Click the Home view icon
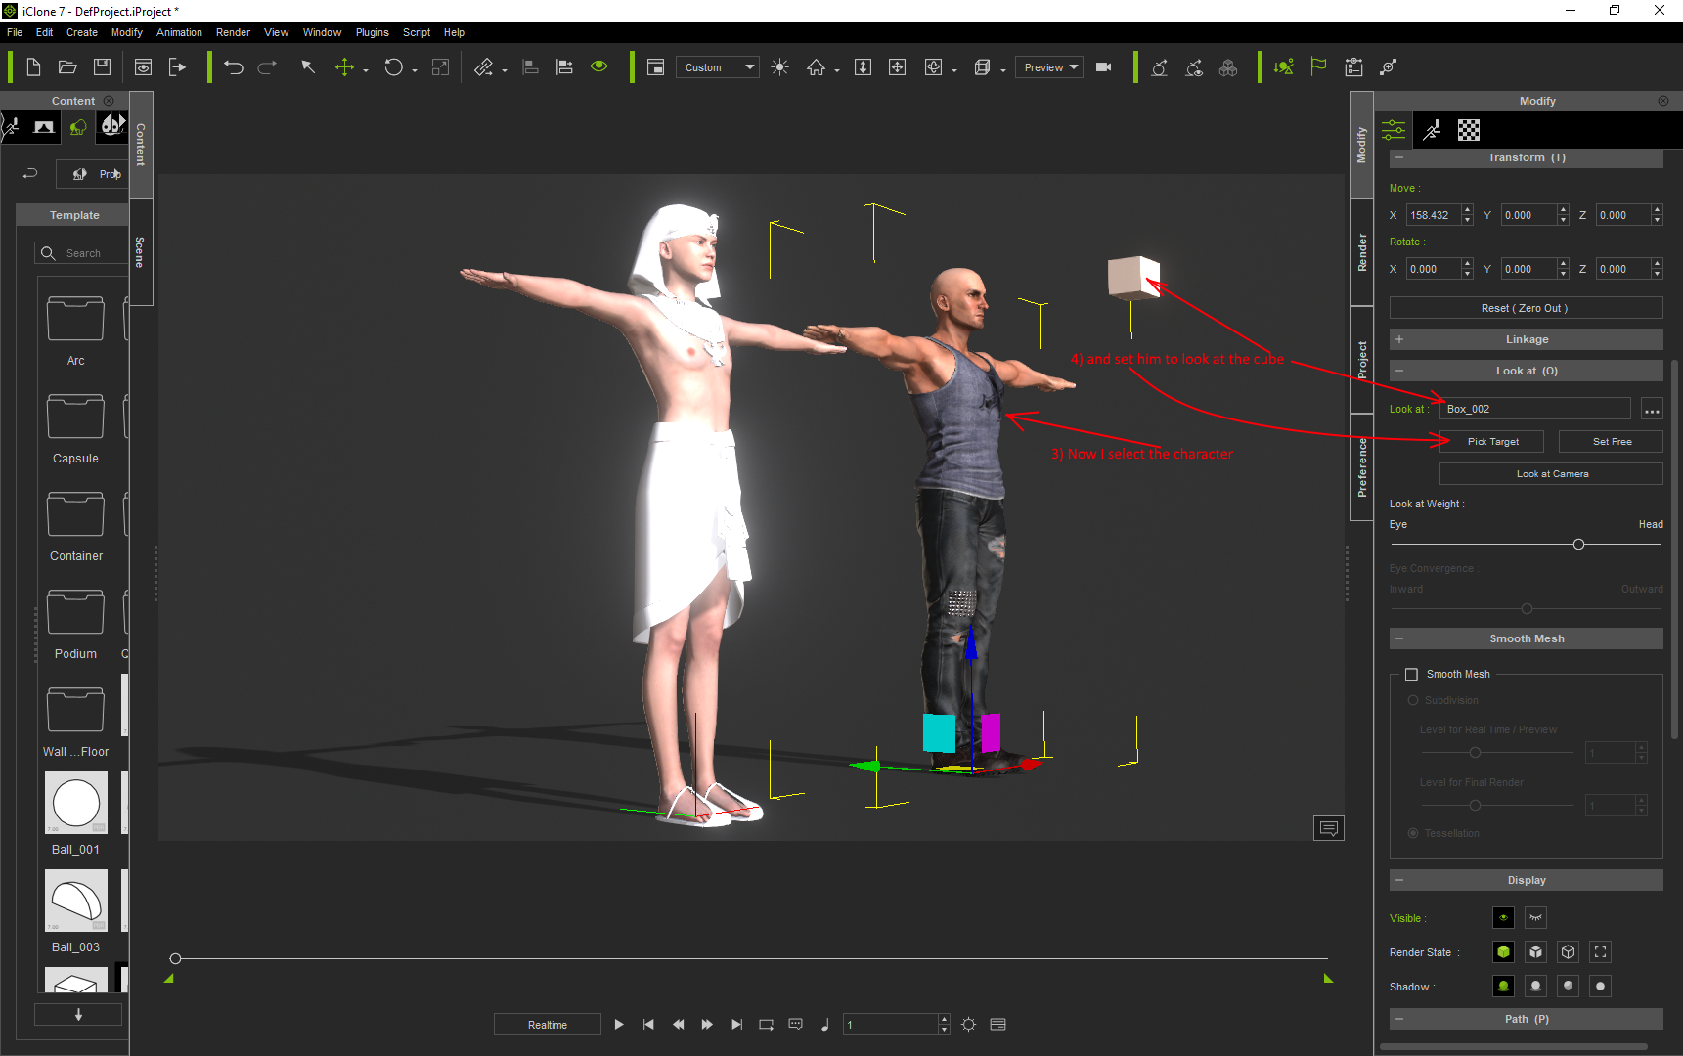 (816, 67)
